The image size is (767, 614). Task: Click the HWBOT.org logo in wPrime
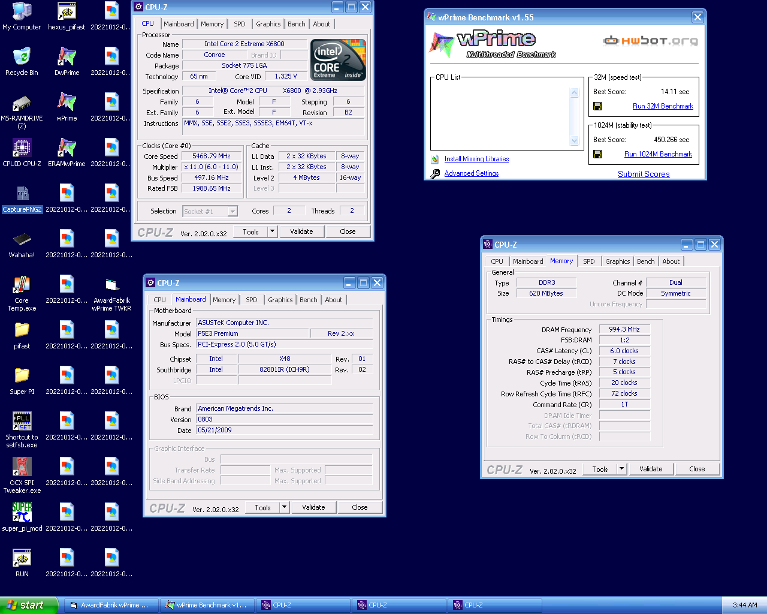650,41
